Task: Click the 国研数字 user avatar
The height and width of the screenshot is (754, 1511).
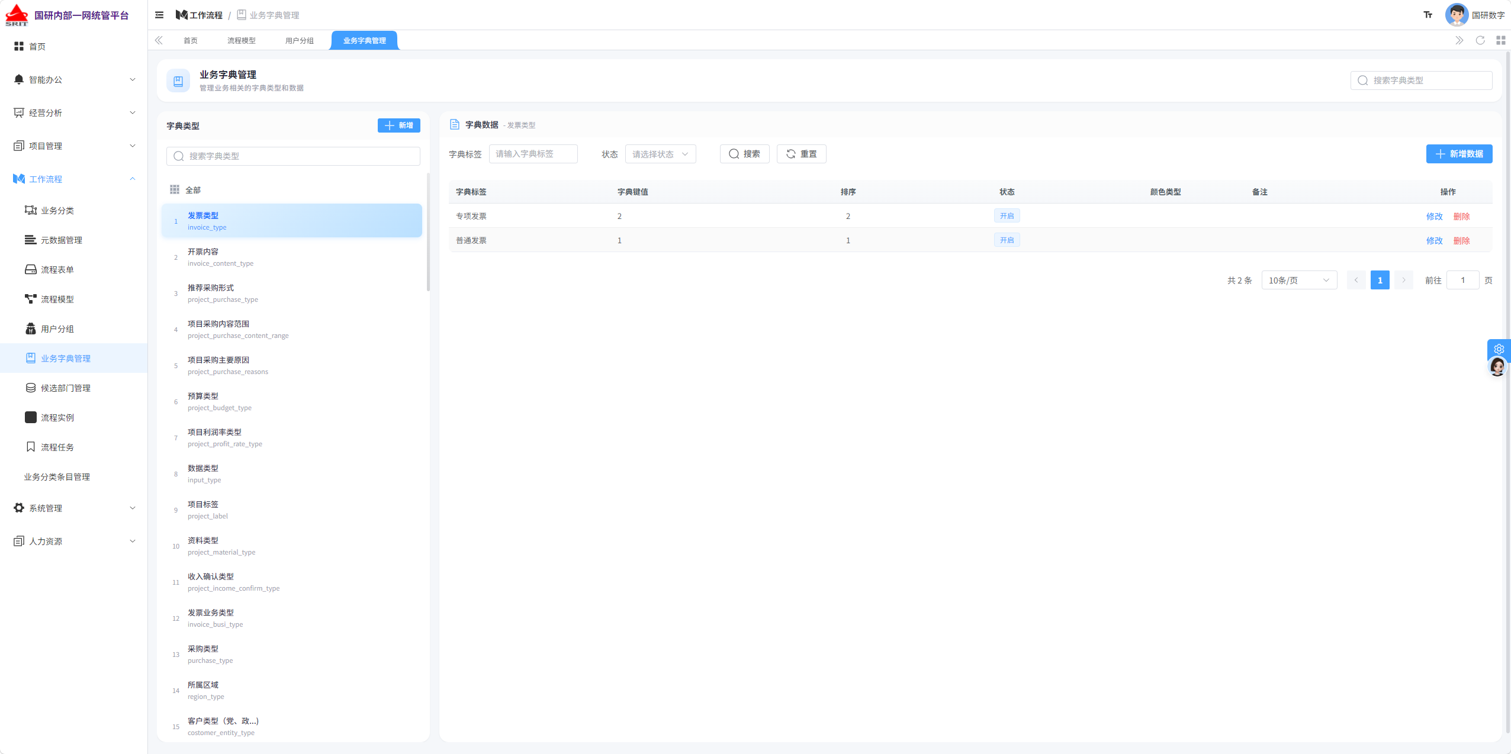Action: (1457, 15)
